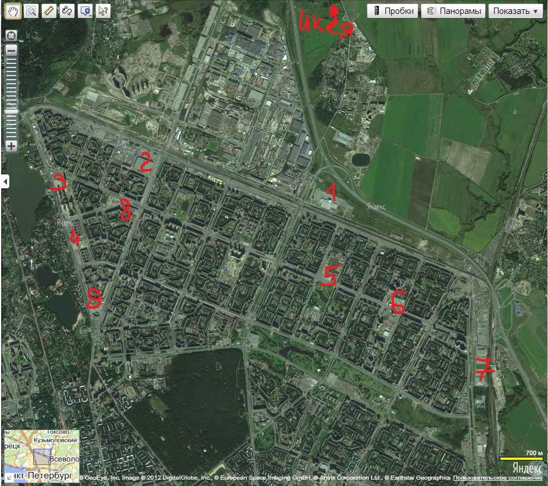Click the add placemark tool

tap(84, 10)
